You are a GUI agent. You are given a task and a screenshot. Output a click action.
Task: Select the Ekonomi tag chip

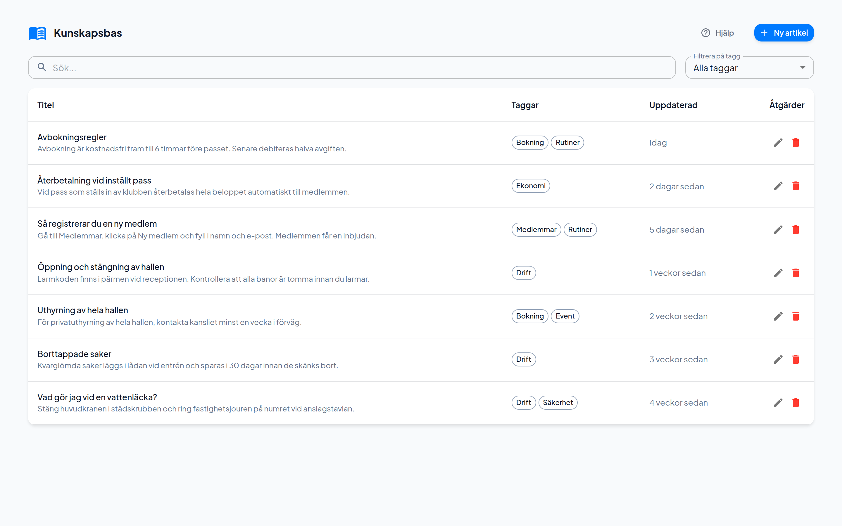click(531, 186)
